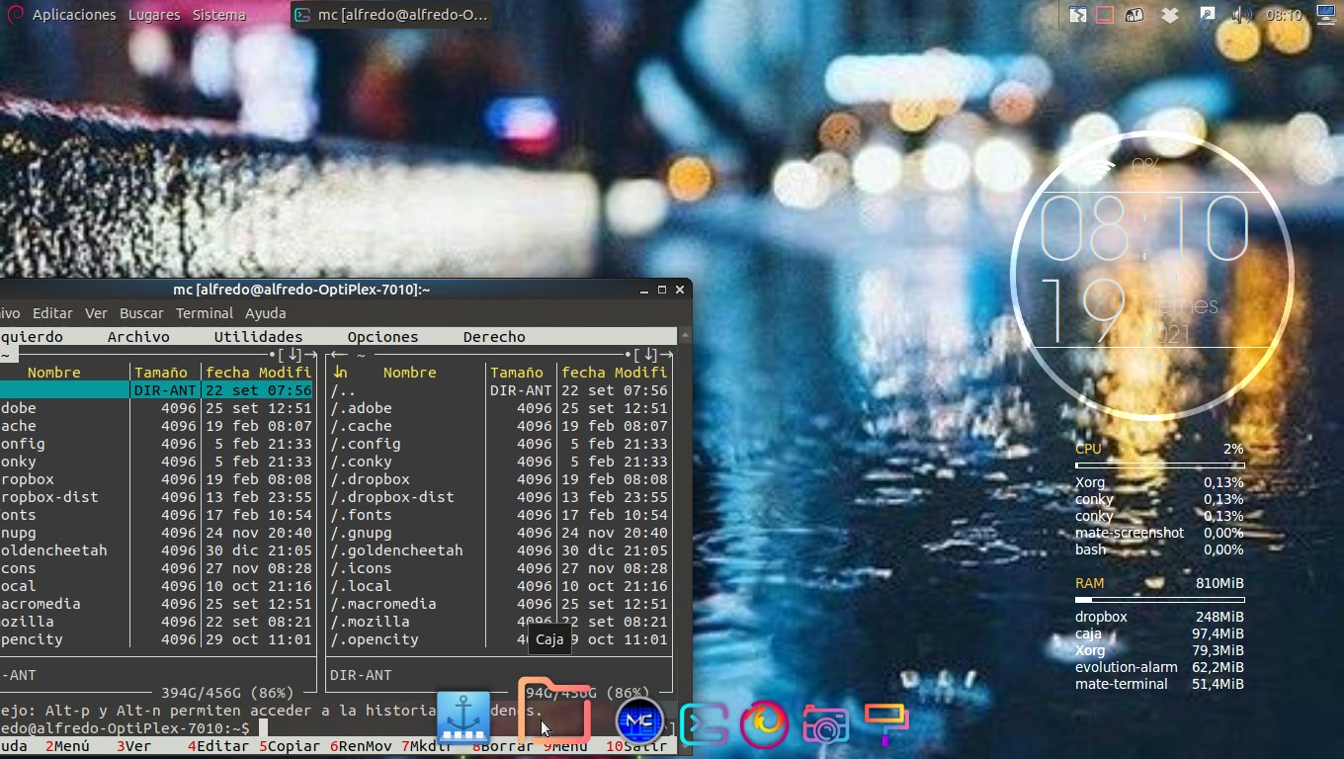Expand left panel history dropdown arrow
This screenshot has height=759, width=1344.
tap(293, 355)
